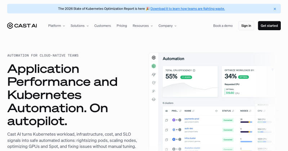This screenshot has width=288, height=151.
Task: Expand the Resources menu
Action: 143,26
